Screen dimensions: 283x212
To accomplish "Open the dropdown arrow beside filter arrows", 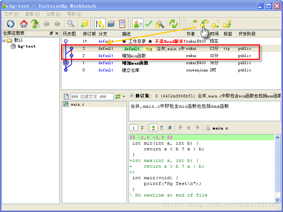I will pyautogui.click(x=124, y=97).
